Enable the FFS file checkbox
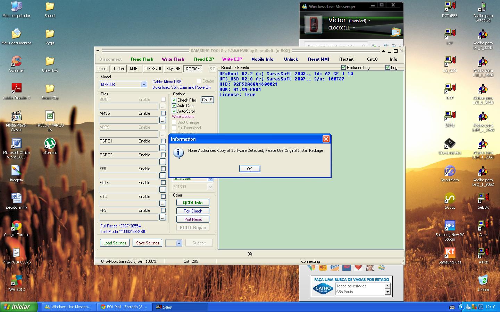 [163, 169]
